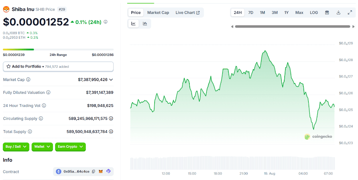
Task: Click the chart range scrollbar track
Action: pos(293,27)
